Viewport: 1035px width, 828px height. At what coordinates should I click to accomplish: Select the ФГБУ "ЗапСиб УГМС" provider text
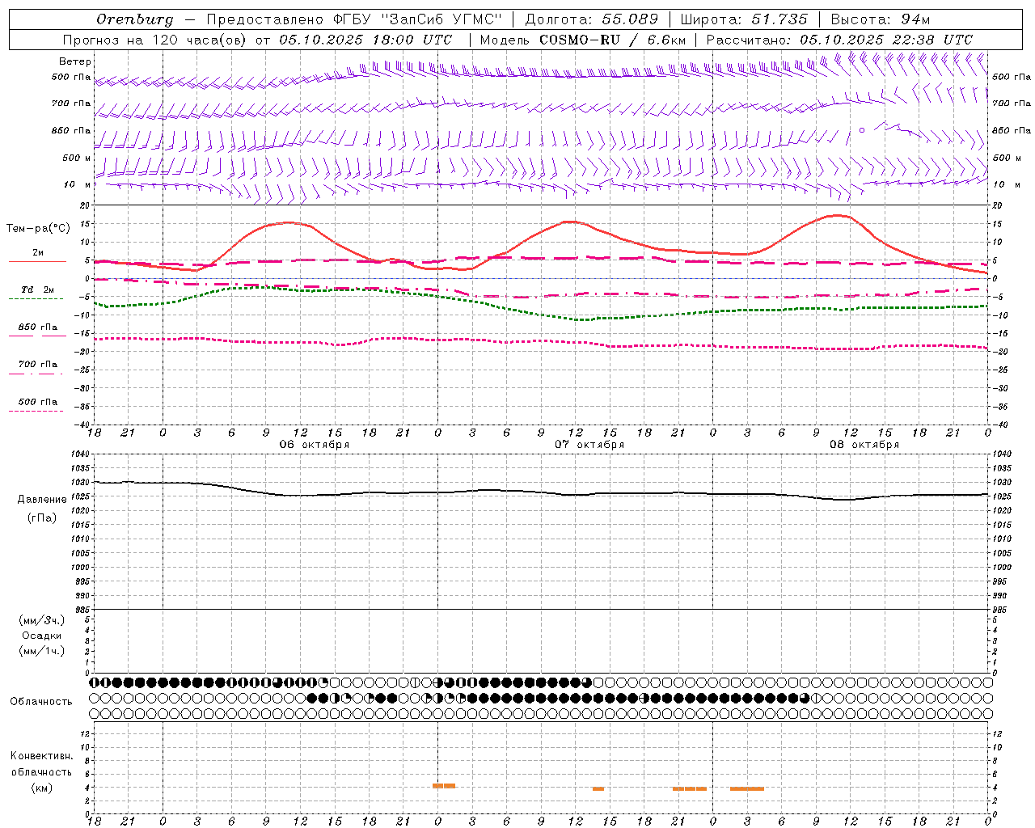(x=419, y=19)
